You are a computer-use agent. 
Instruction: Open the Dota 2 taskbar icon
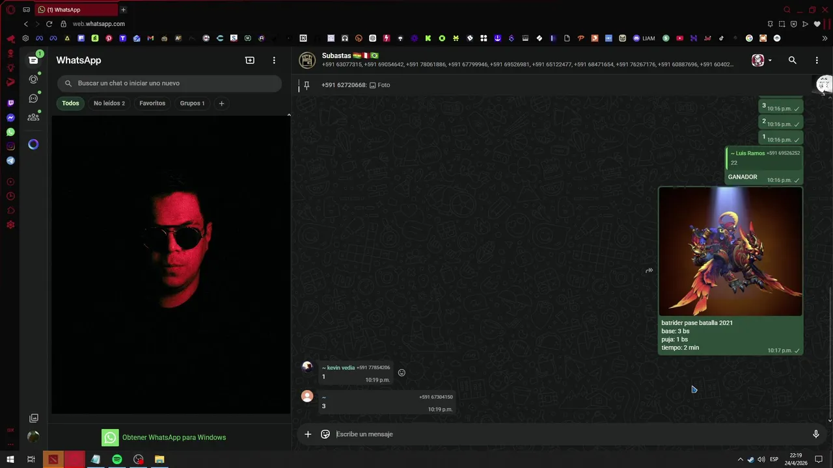pyautogui.click(x=53, y=460)
